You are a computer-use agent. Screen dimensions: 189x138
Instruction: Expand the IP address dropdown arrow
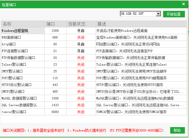coord(158,14)
